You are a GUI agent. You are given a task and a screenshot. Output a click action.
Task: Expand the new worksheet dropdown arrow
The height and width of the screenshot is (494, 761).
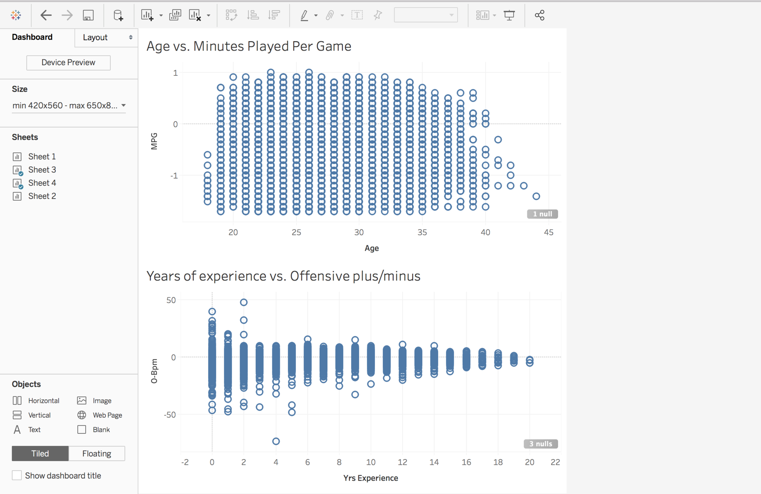tap(161, 16)
